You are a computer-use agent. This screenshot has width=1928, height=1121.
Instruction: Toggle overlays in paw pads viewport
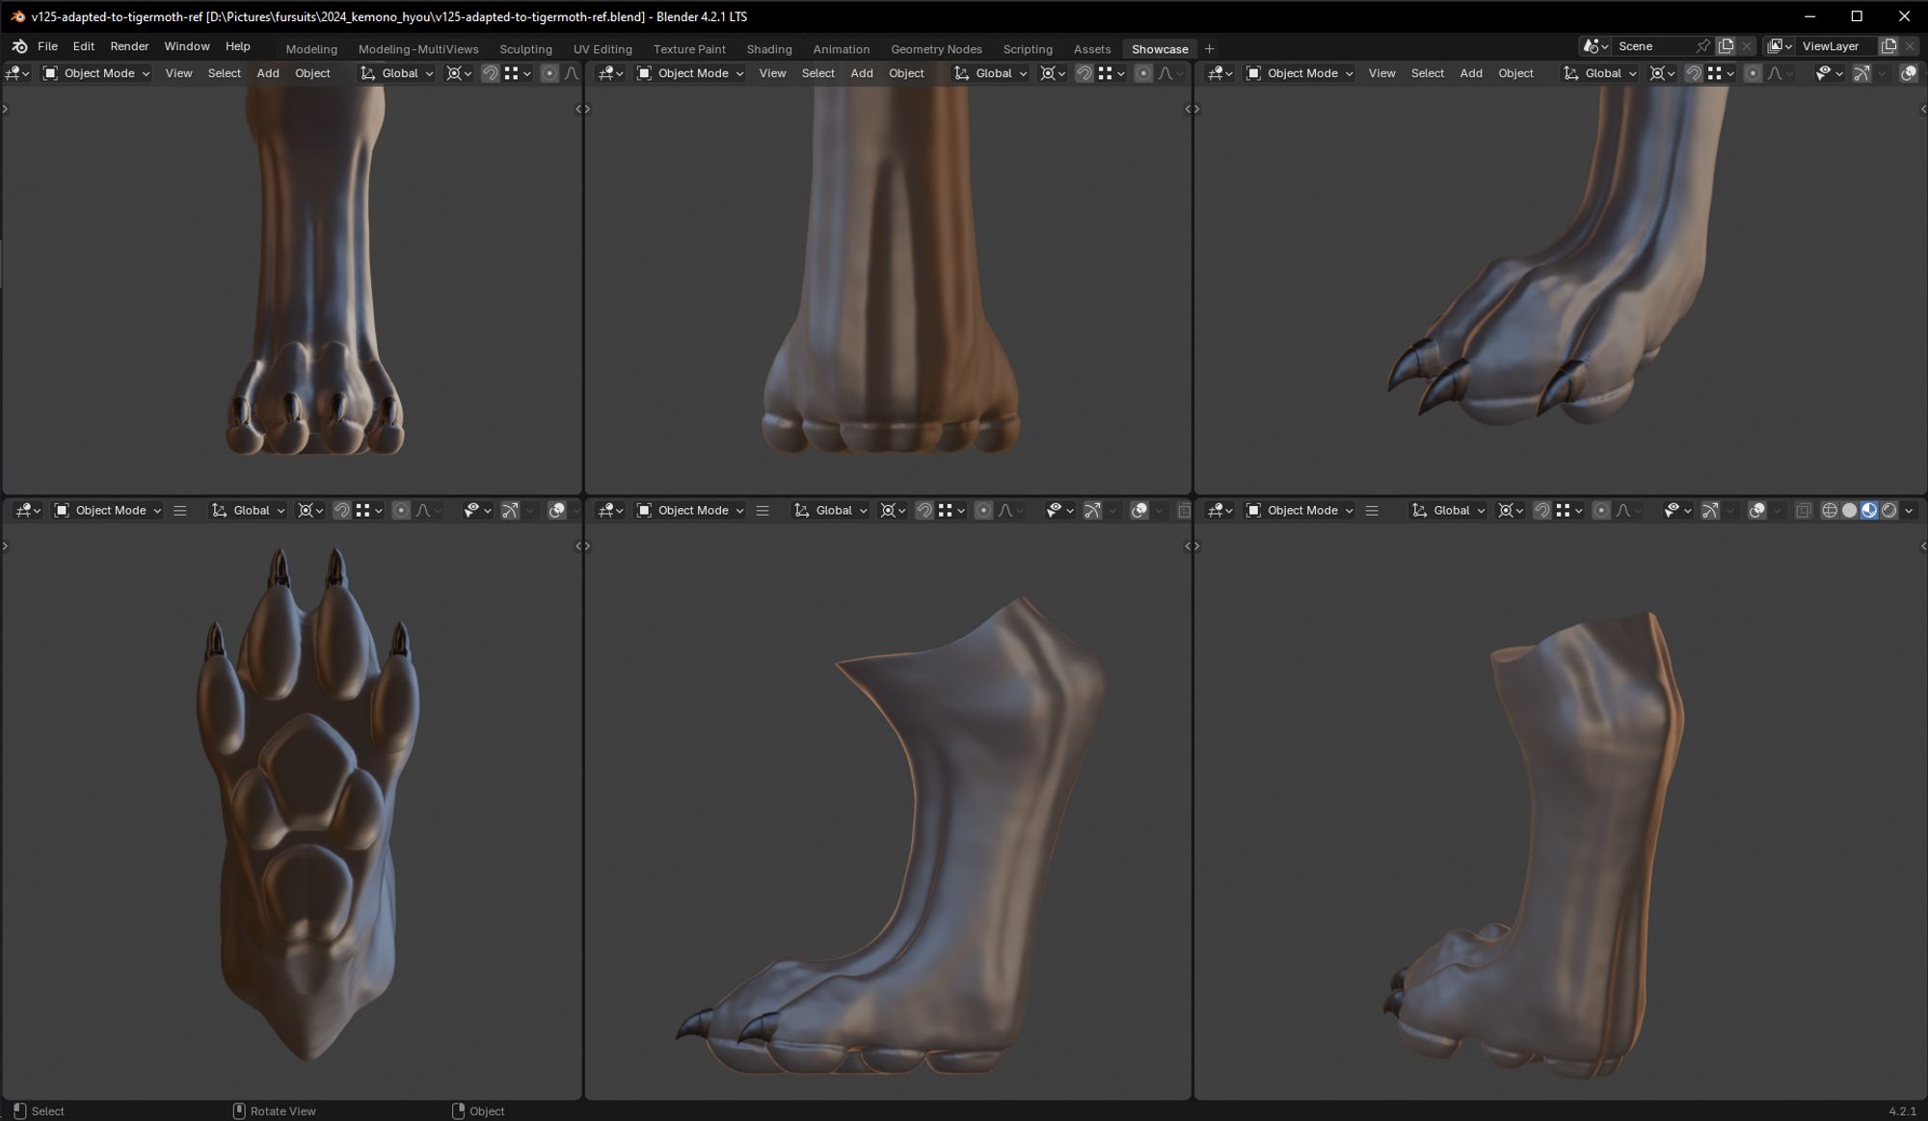(556, 511)
